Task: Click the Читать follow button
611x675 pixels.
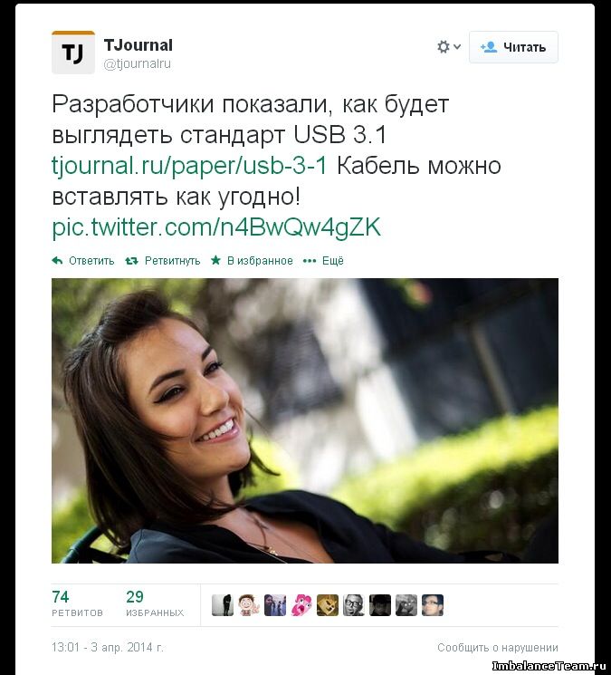Action: pyautogui.click(x=513, y=47)
